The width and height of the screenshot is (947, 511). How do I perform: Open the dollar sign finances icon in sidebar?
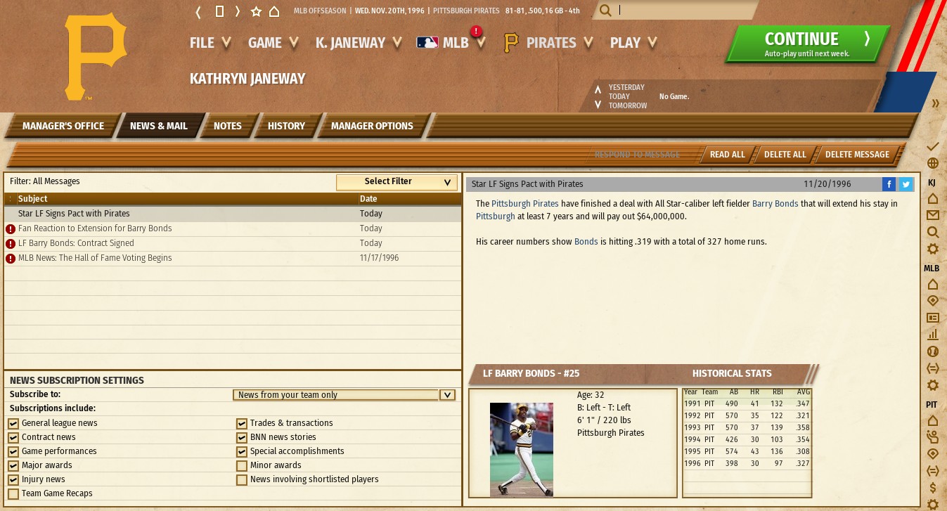[x=932, y=487]
